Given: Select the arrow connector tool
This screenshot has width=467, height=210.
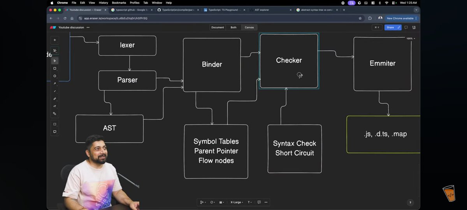Looking at the screenshot, I should click(x=54, y=84).
